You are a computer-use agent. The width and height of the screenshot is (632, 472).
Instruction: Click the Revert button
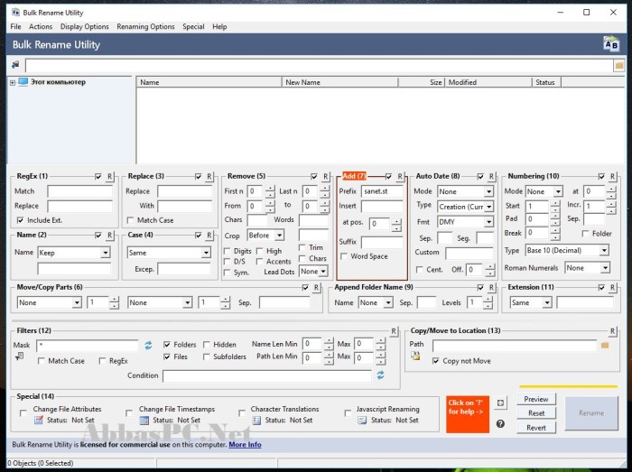coord(536,428)
